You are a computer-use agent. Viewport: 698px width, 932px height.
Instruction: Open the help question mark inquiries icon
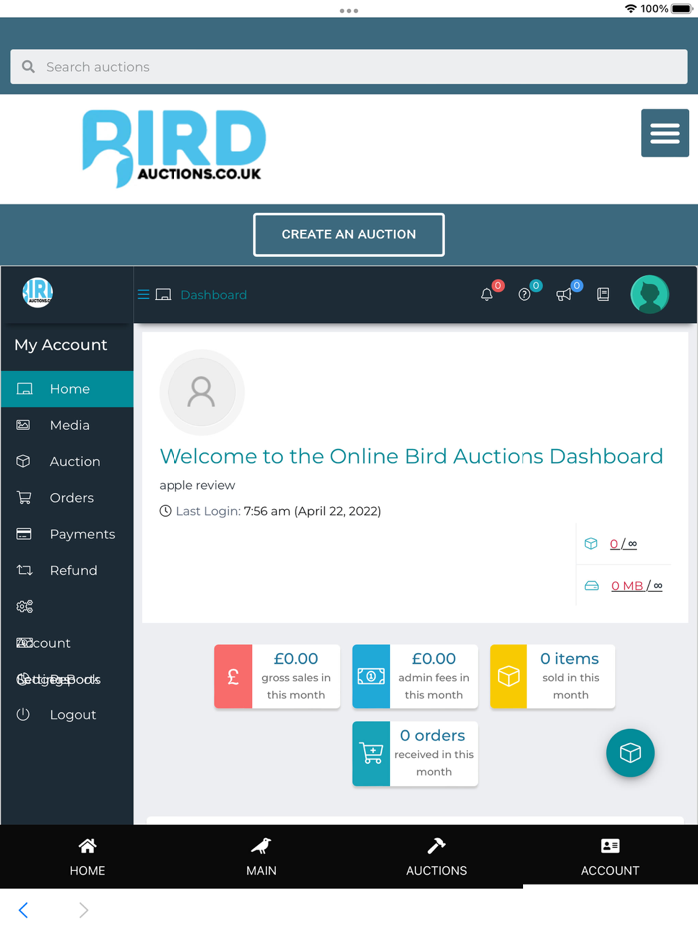(523, 294)
